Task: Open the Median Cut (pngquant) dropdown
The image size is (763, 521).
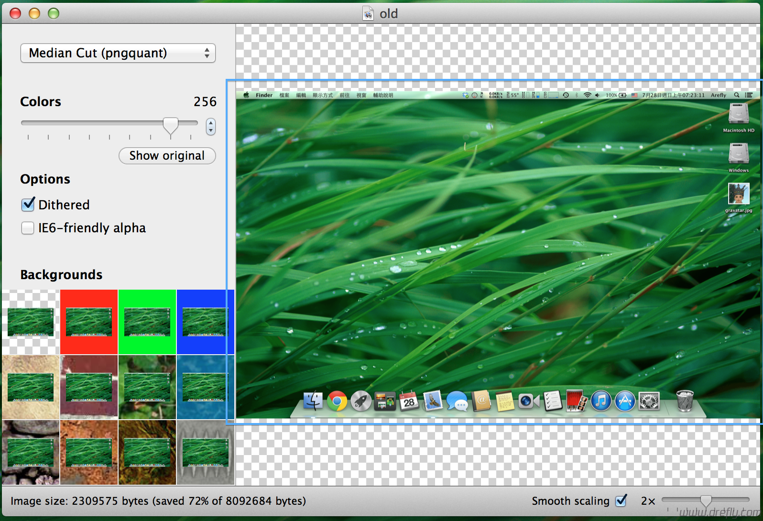Action: click(118, 53)
